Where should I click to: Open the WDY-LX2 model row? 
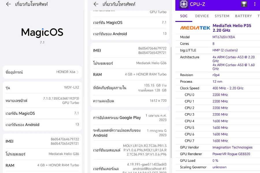[42, 87]
